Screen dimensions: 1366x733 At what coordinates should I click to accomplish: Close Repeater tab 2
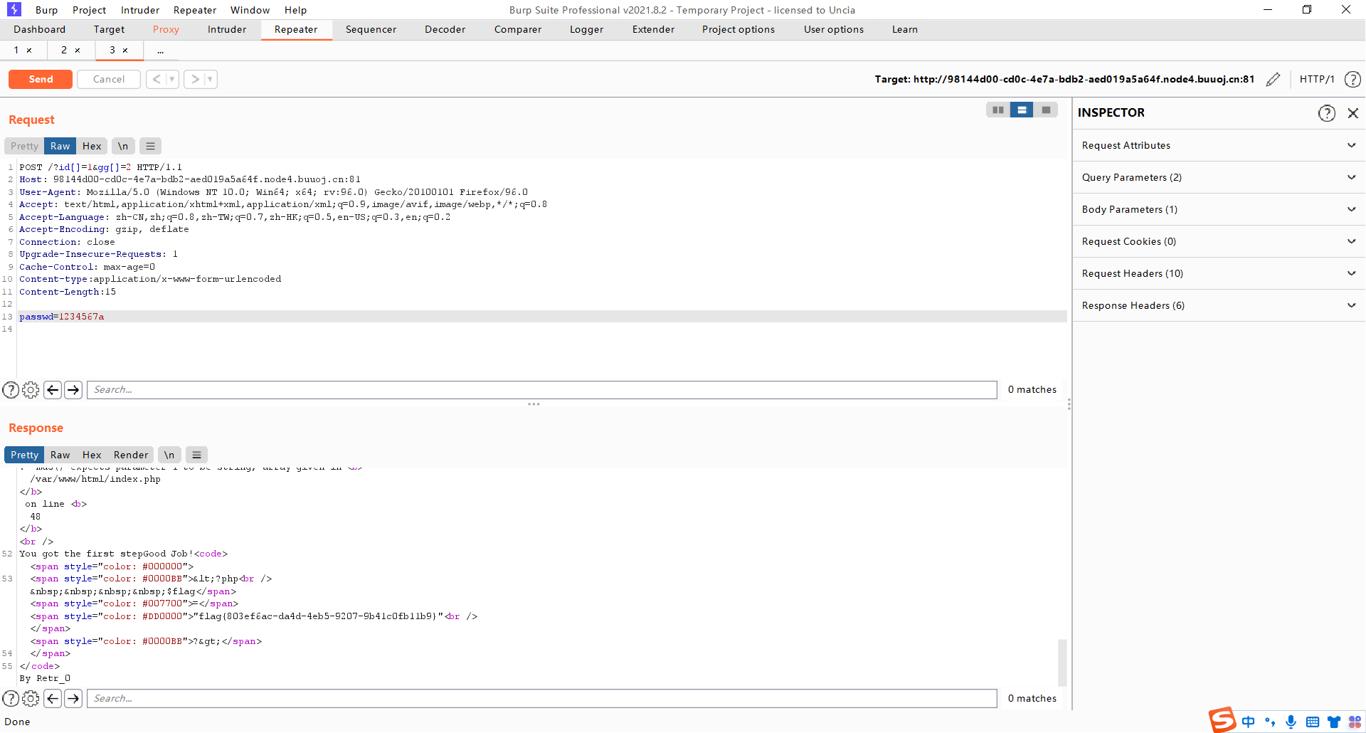(x=78, y=51)
